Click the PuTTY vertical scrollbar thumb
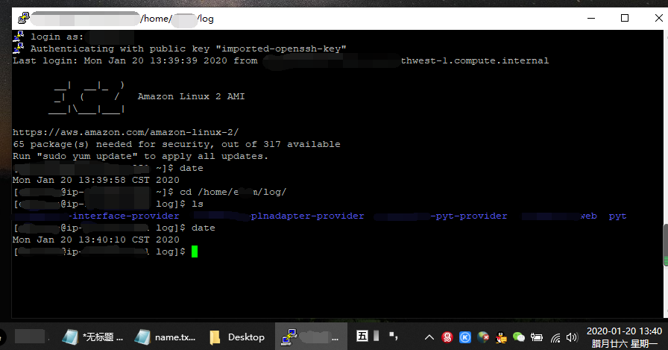This screenshot has height=350, width=668. (x=665, y=245)
